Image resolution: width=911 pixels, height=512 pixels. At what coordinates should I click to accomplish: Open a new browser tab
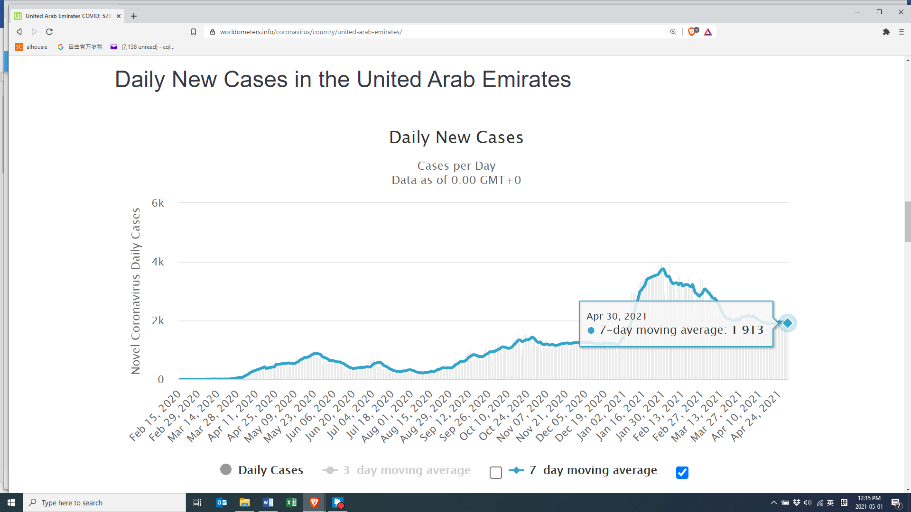pos(134,16)
